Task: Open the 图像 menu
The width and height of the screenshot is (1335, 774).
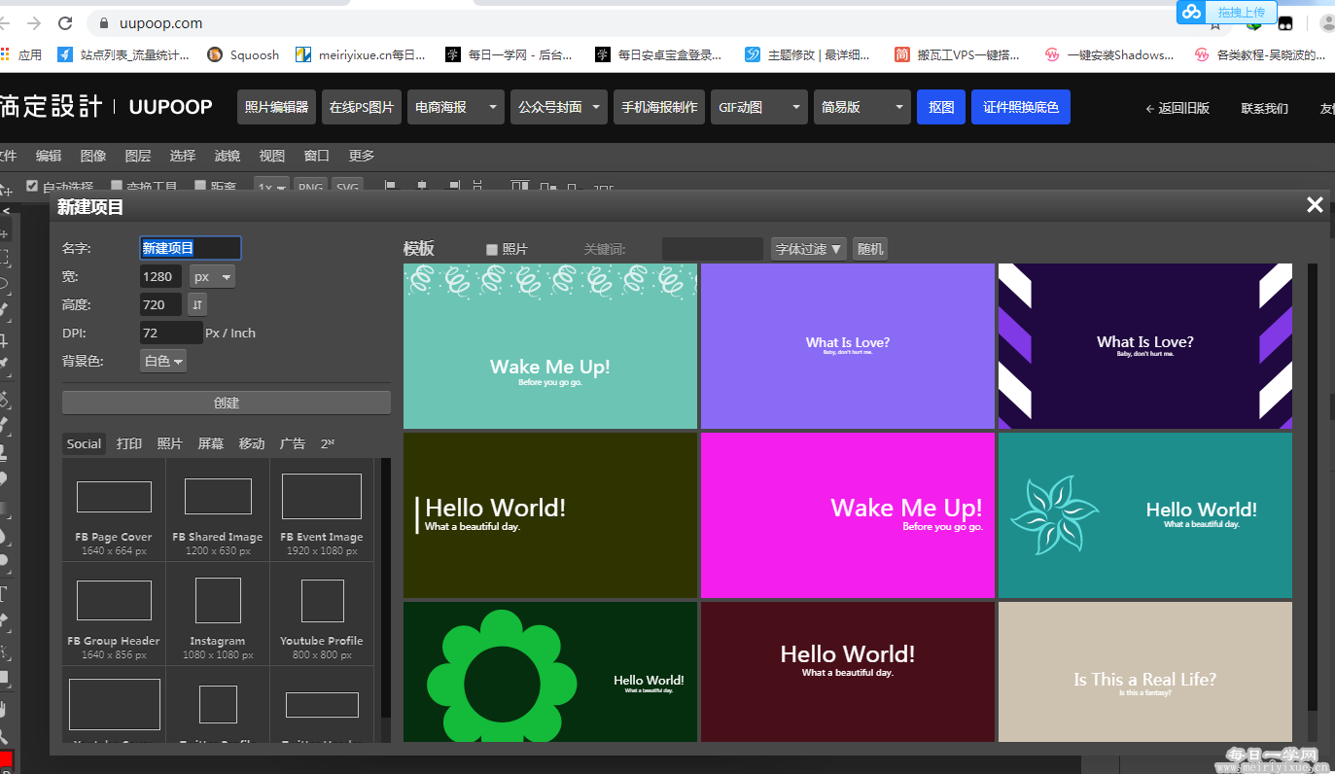Action: [93, 156]
